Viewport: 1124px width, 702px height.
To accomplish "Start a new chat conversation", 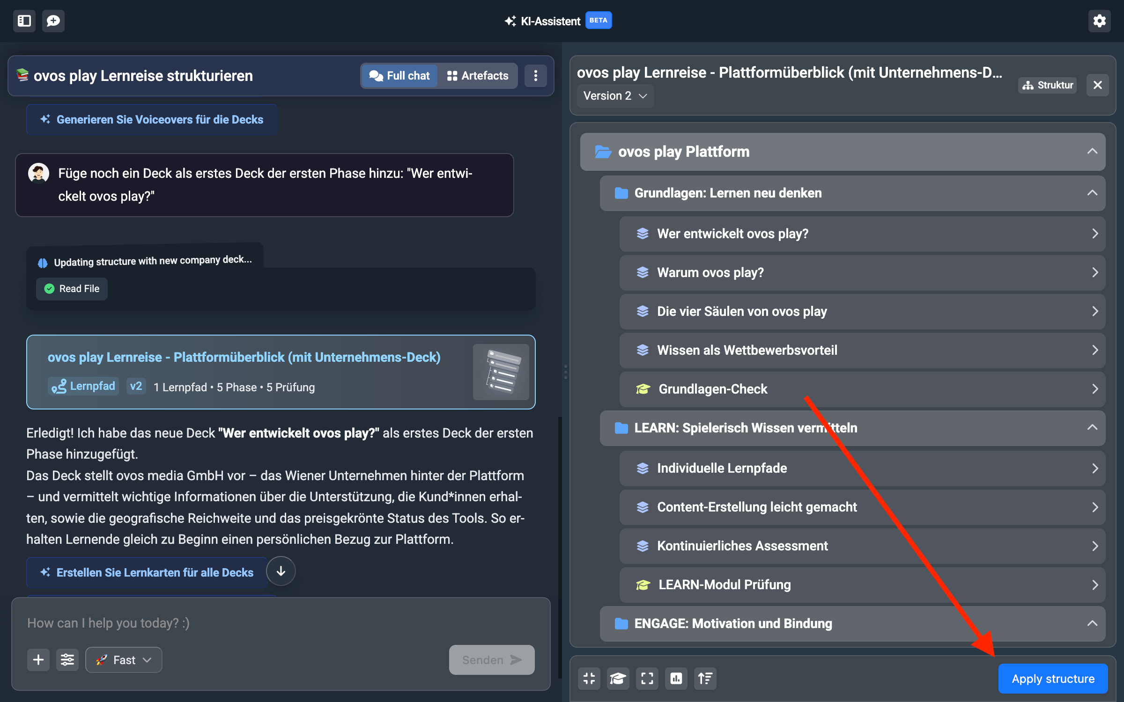I will [53, 21].
